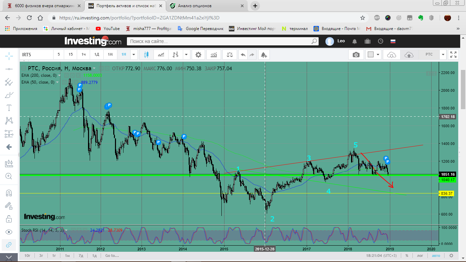
Task: Expand the EMA (200, close, 0) indicator menu
Action: (59, 75)
